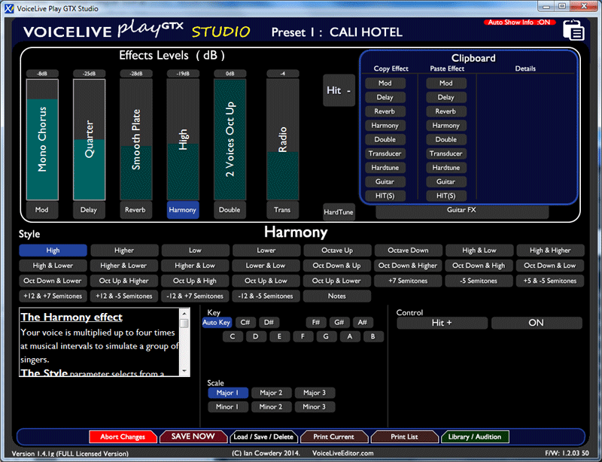Enable Auto Key for harmony
The width and height of the screenshot is (602, 462).
[x=217, y=323]
